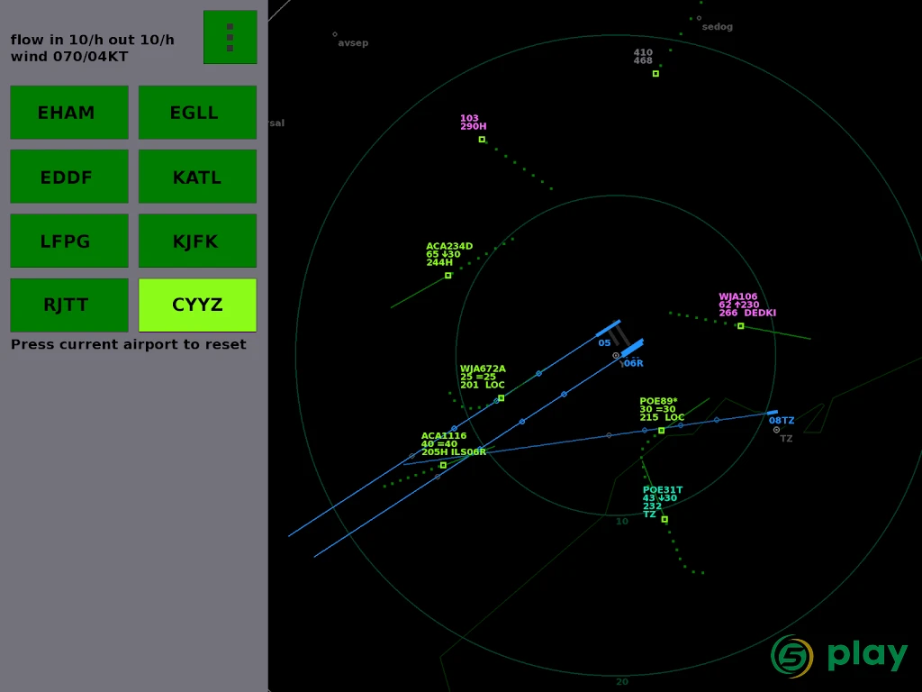The height and width of the screenshot is (692, 922).
Task: Reset the current CYYZ airport
Action: (197, 305)
